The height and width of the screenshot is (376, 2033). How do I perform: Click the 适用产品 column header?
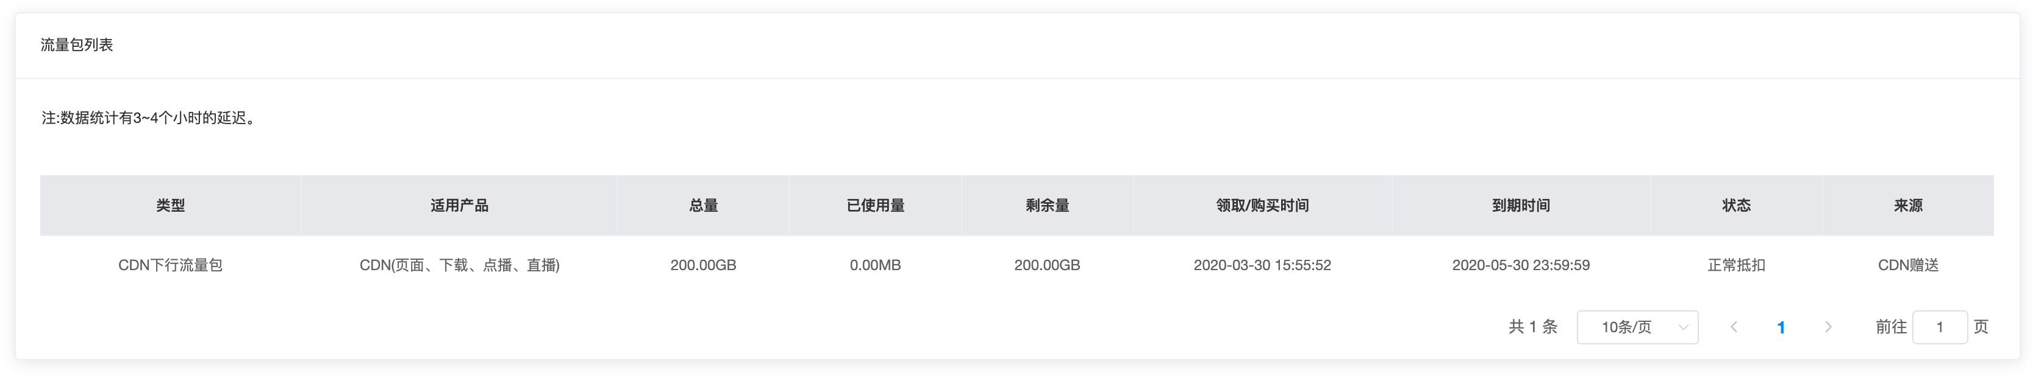(x=459, y=206)
